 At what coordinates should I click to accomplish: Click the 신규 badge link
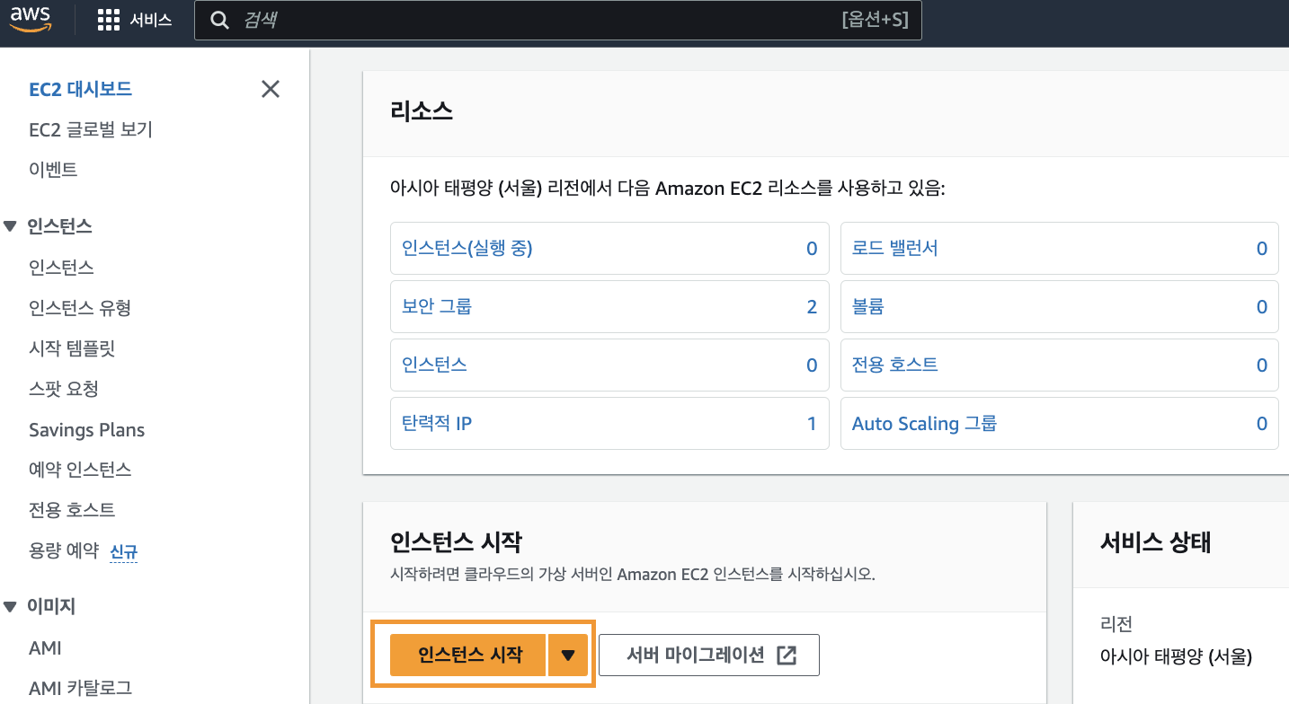point(124,551)
